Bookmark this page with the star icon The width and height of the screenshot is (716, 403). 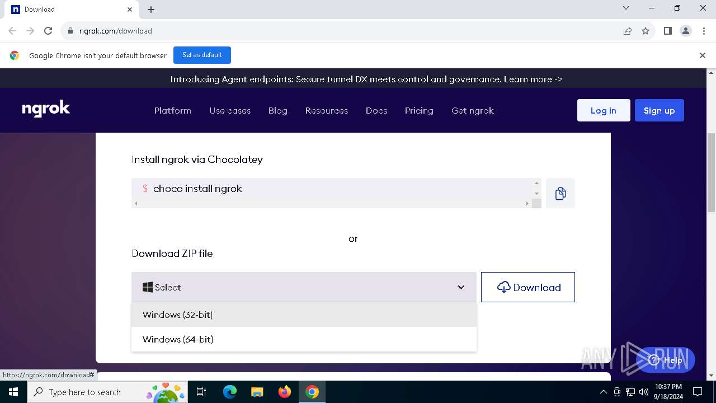pyautogui.click(x=646, y=31)
